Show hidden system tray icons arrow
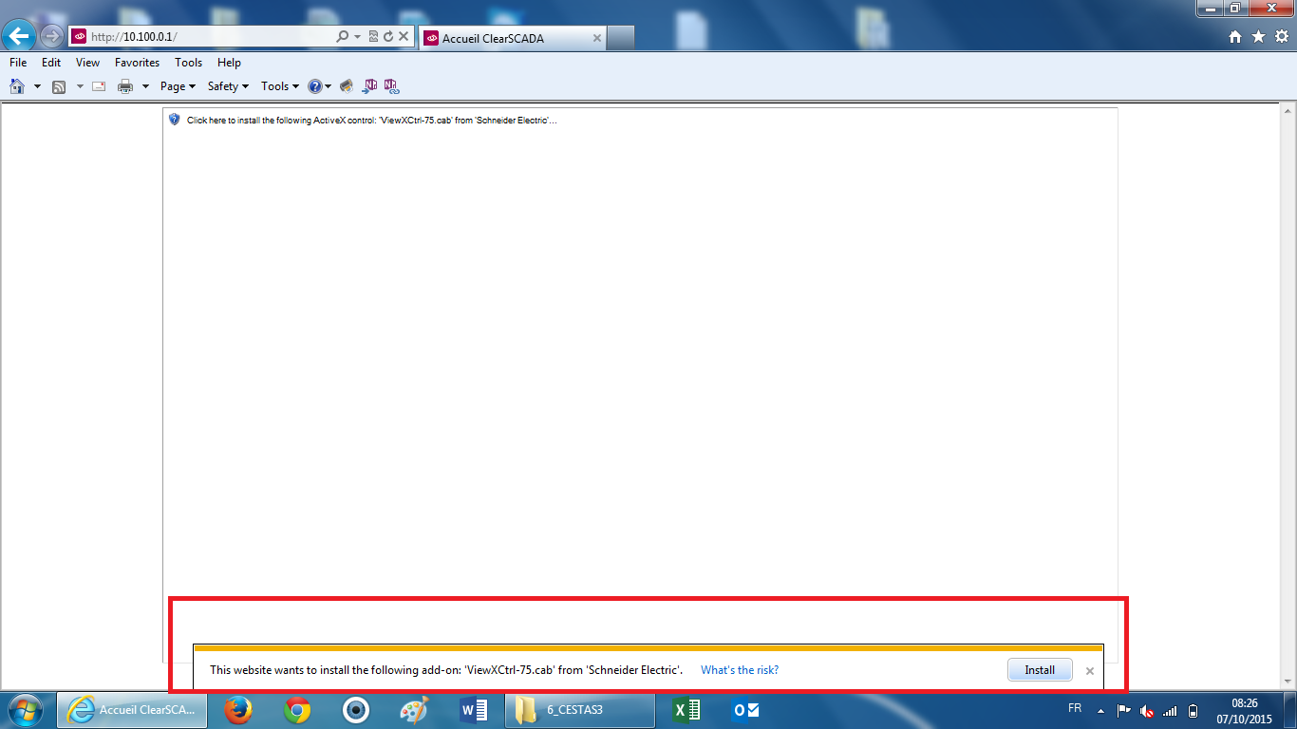Viewport: 1297px width, 729px height. [x=1100, y=710]
